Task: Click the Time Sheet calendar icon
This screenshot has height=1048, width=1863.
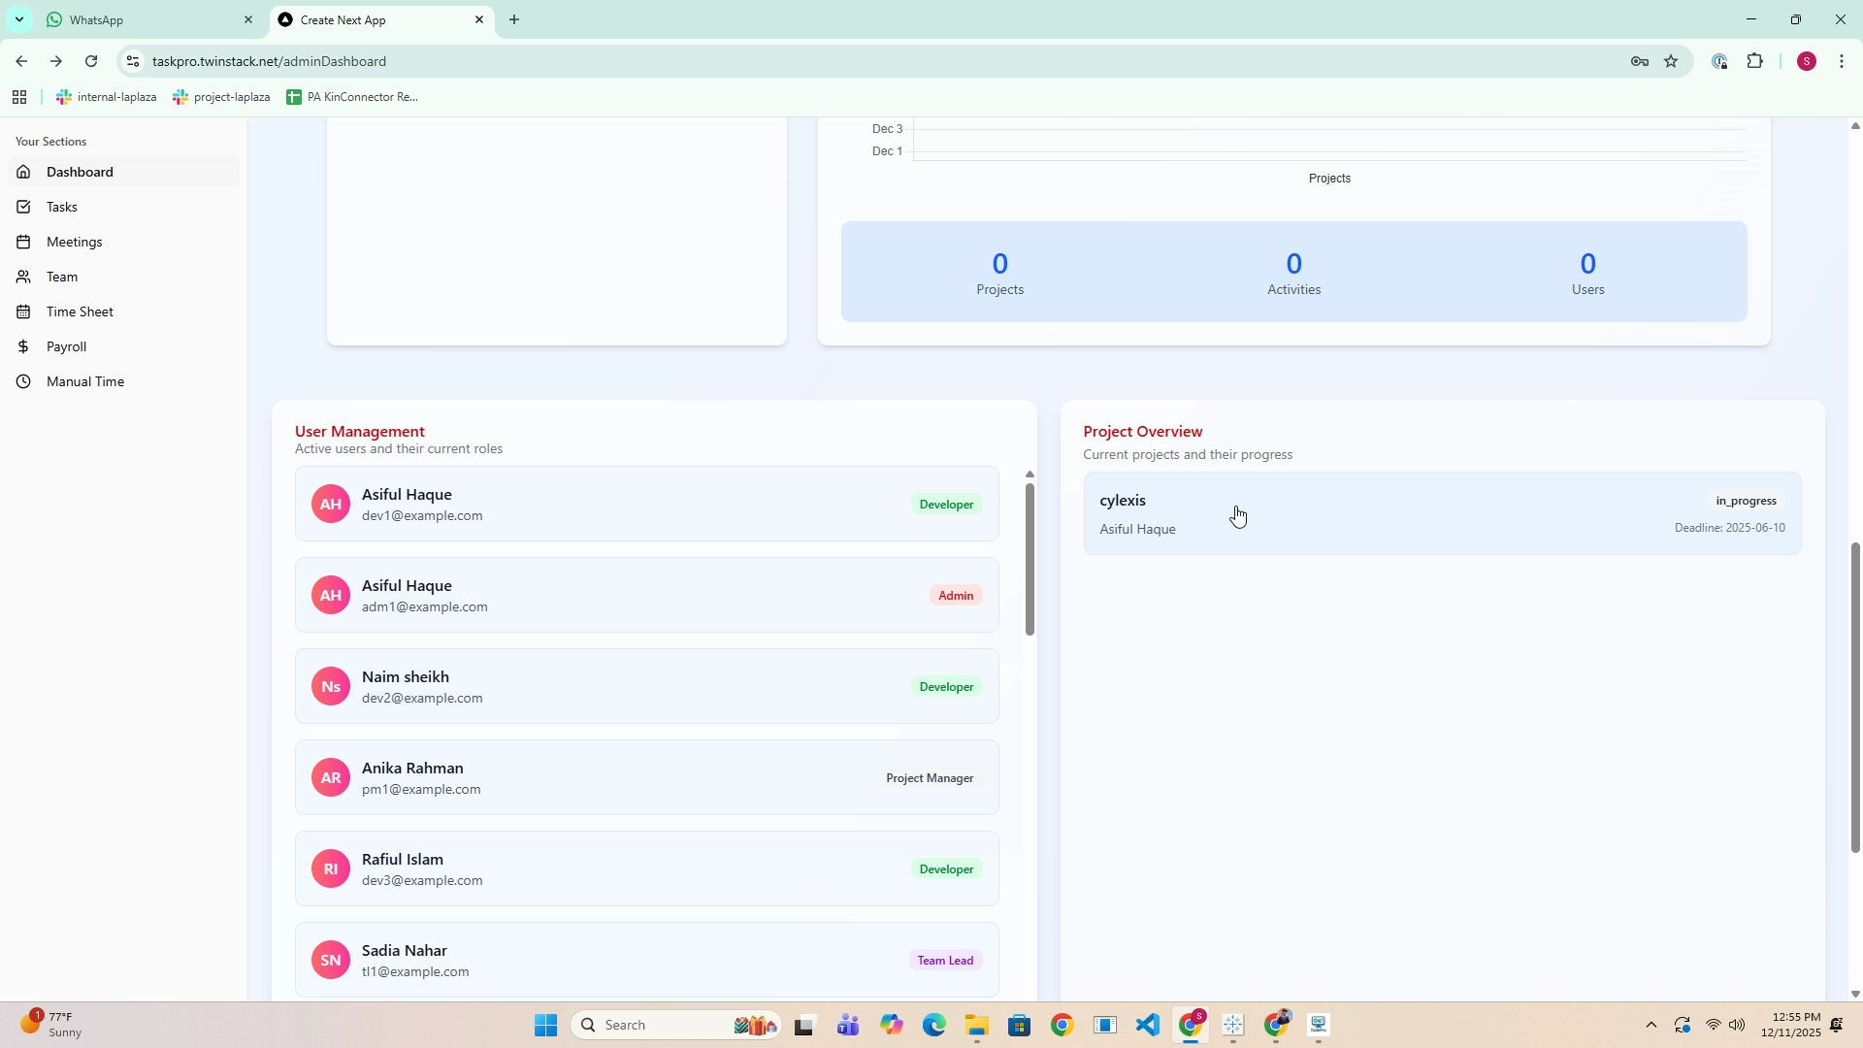Action: pyautogui.click(x=23, y=311)
